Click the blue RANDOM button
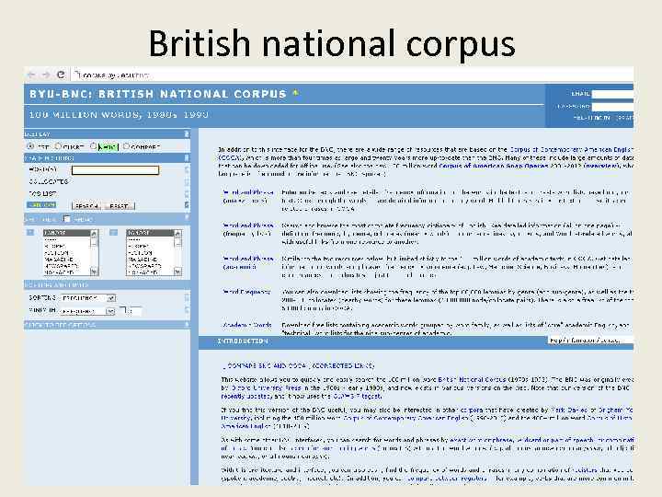Screen dimensions: 662x497 tap(41, 205)
